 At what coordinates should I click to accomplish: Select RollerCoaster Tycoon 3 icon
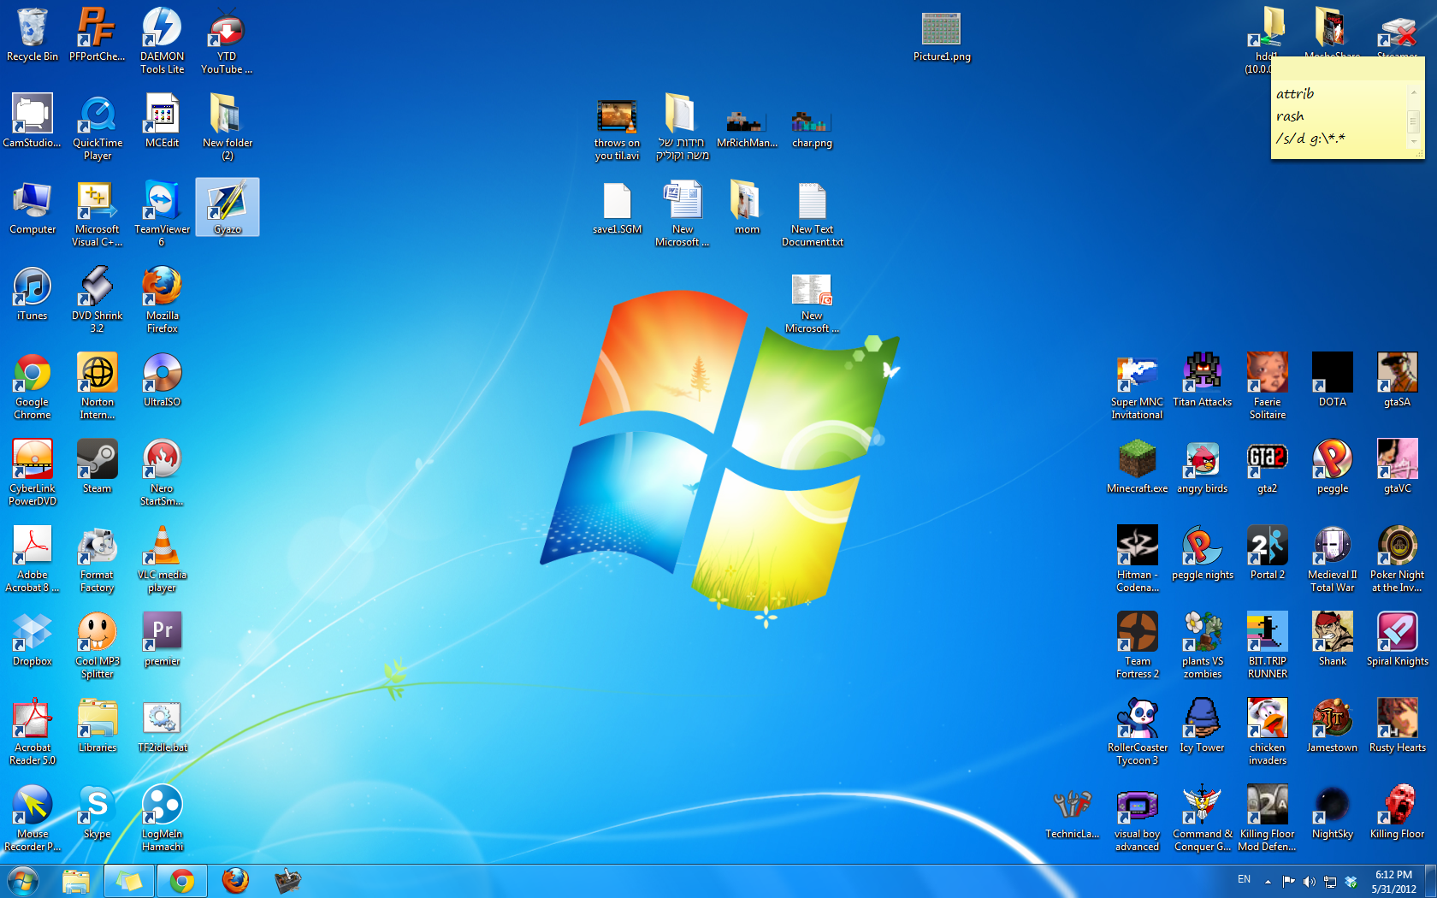pos(1138,732)
